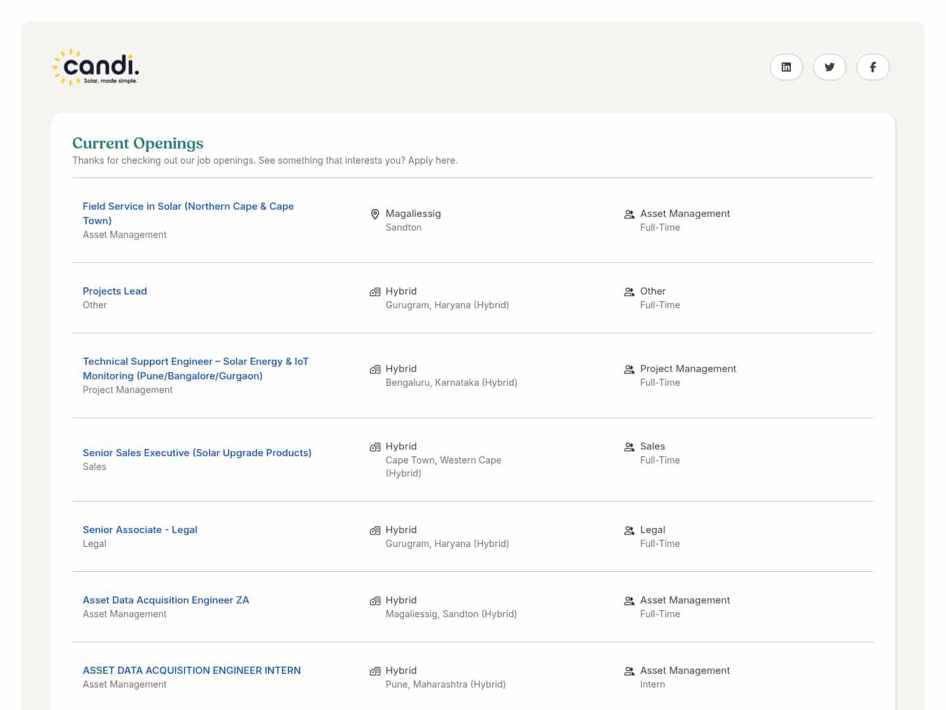Open the Projects Lead job posting
The image size is (946, 710).
[115, 291]
